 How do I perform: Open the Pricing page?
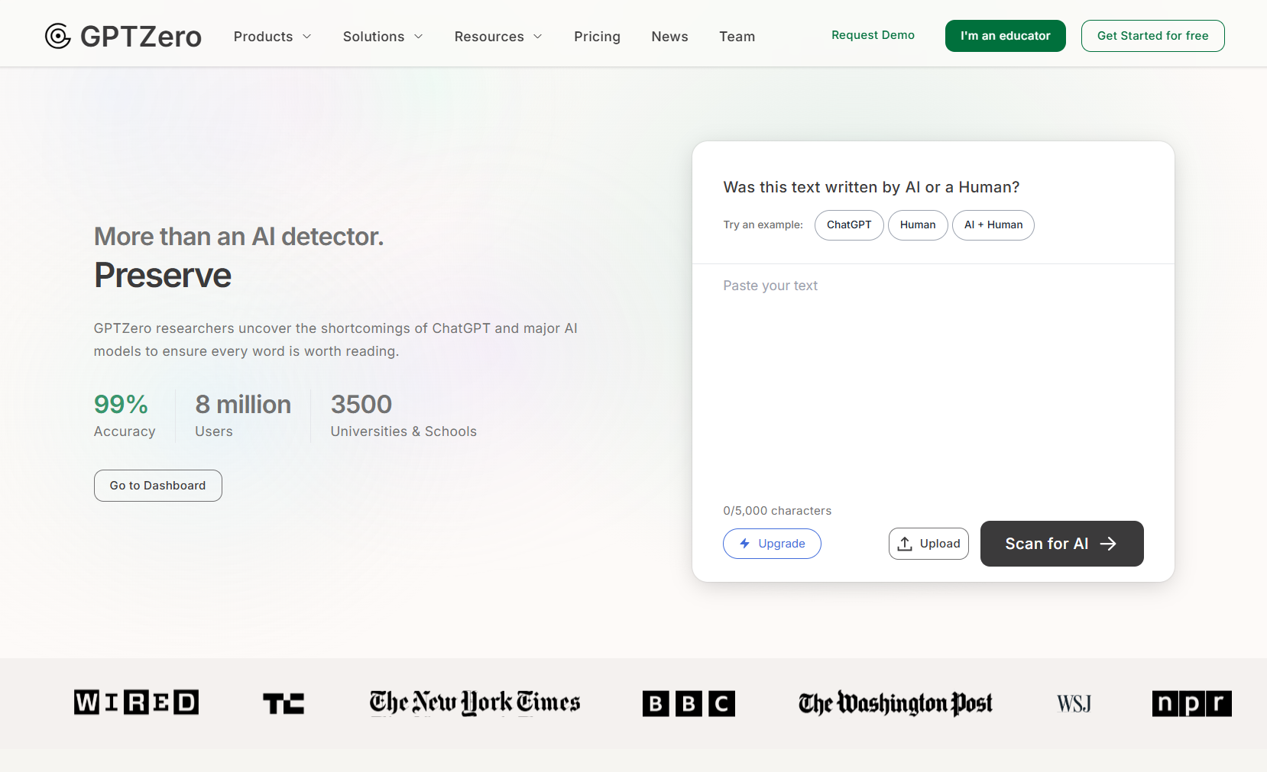[x=597, y=37]
